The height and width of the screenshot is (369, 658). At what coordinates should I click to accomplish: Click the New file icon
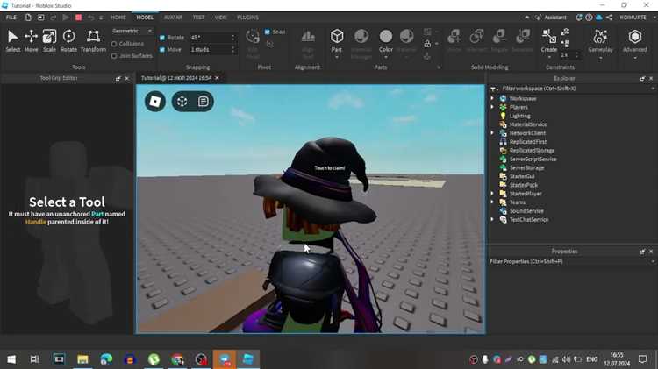click(x=28, y=18)
